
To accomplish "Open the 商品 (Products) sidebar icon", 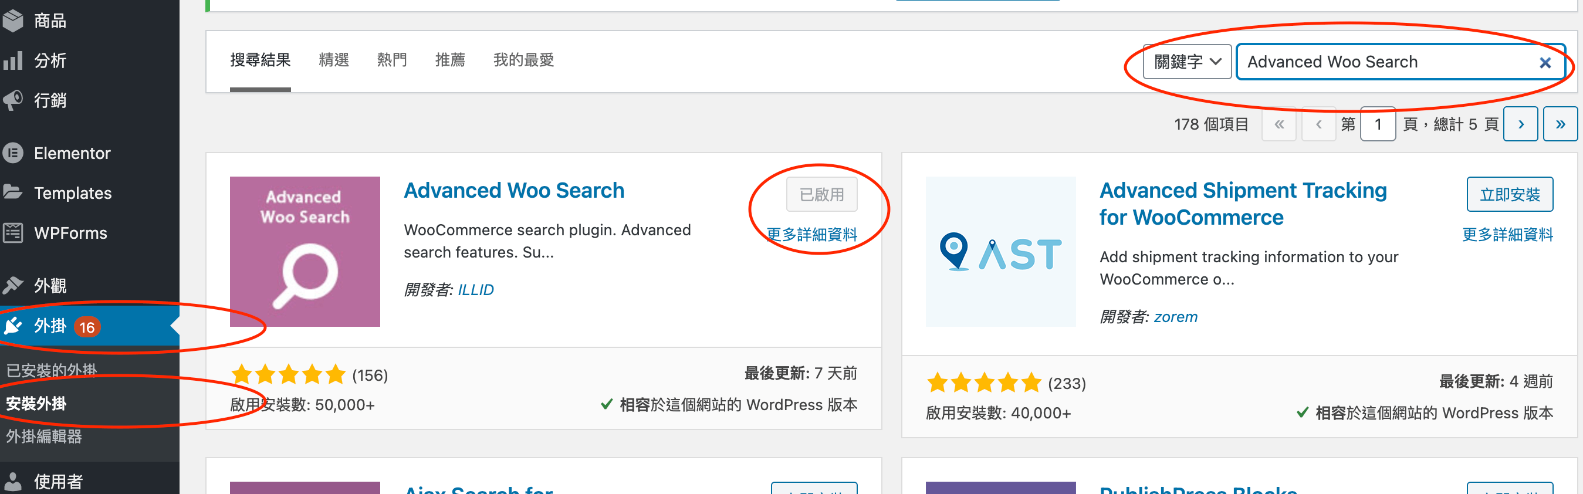I will pos(13,20).
